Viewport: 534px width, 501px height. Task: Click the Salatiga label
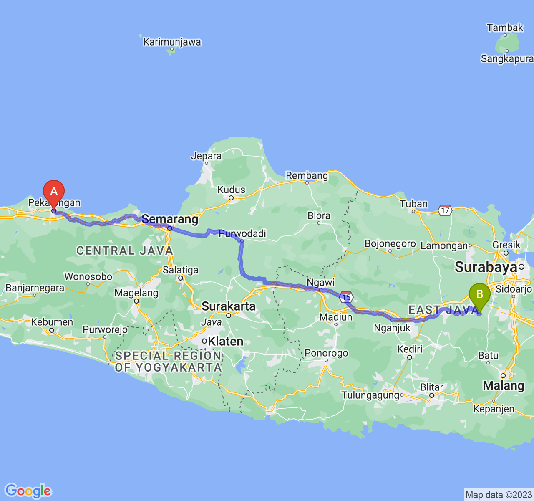pyautogui.click(x=181, y=270)
